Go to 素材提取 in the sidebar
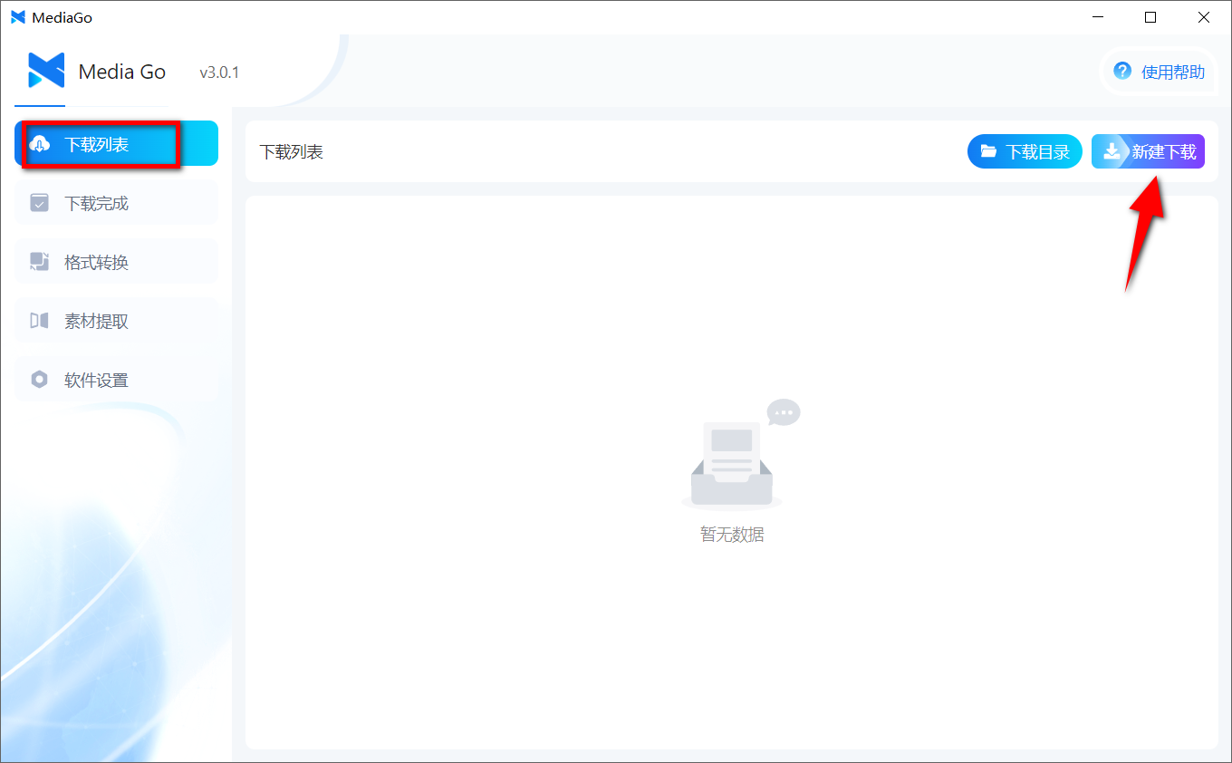This screenshot has height=763, width=1232. pyautogui.click(x=116, y=321)
